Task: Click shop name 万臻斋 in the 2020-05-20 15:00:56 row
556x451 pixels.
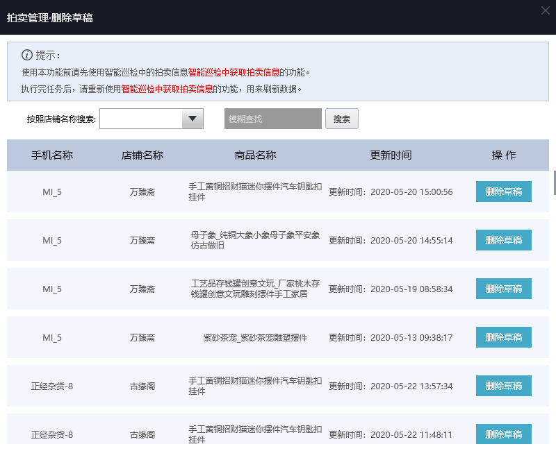Action: pos(142,192)
